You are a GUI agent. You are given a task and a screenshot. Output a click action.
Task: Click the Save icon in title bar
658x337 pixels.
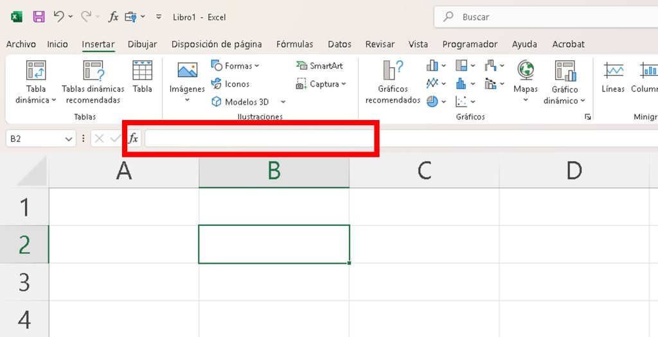39,17
